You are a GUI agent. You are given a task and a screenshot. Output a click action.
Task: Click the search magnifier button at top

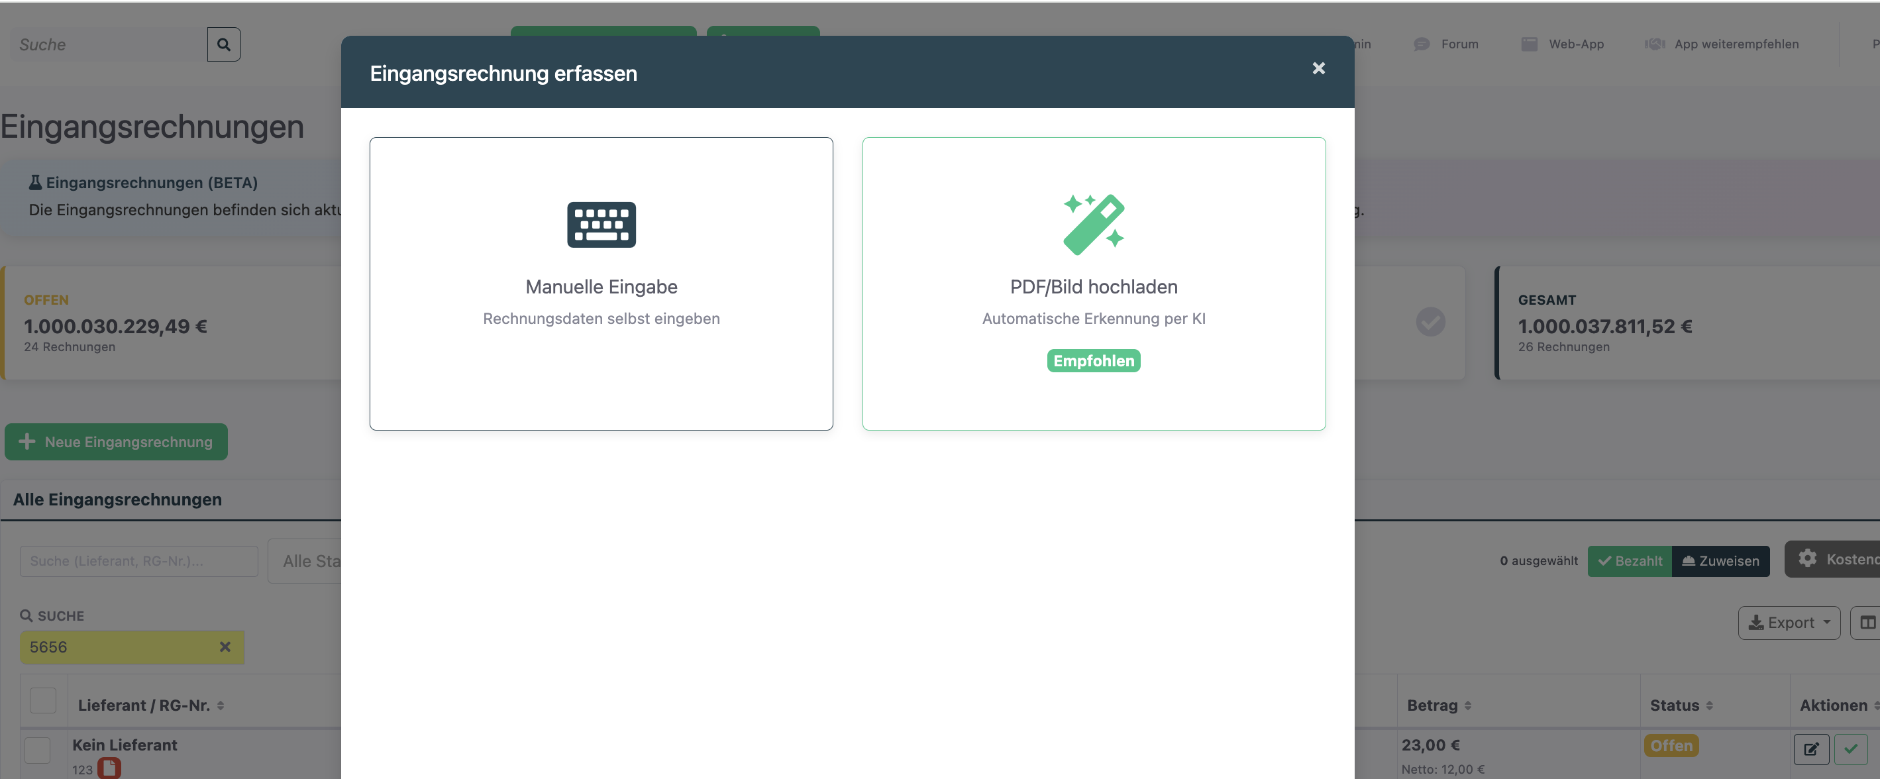[223, 44]
